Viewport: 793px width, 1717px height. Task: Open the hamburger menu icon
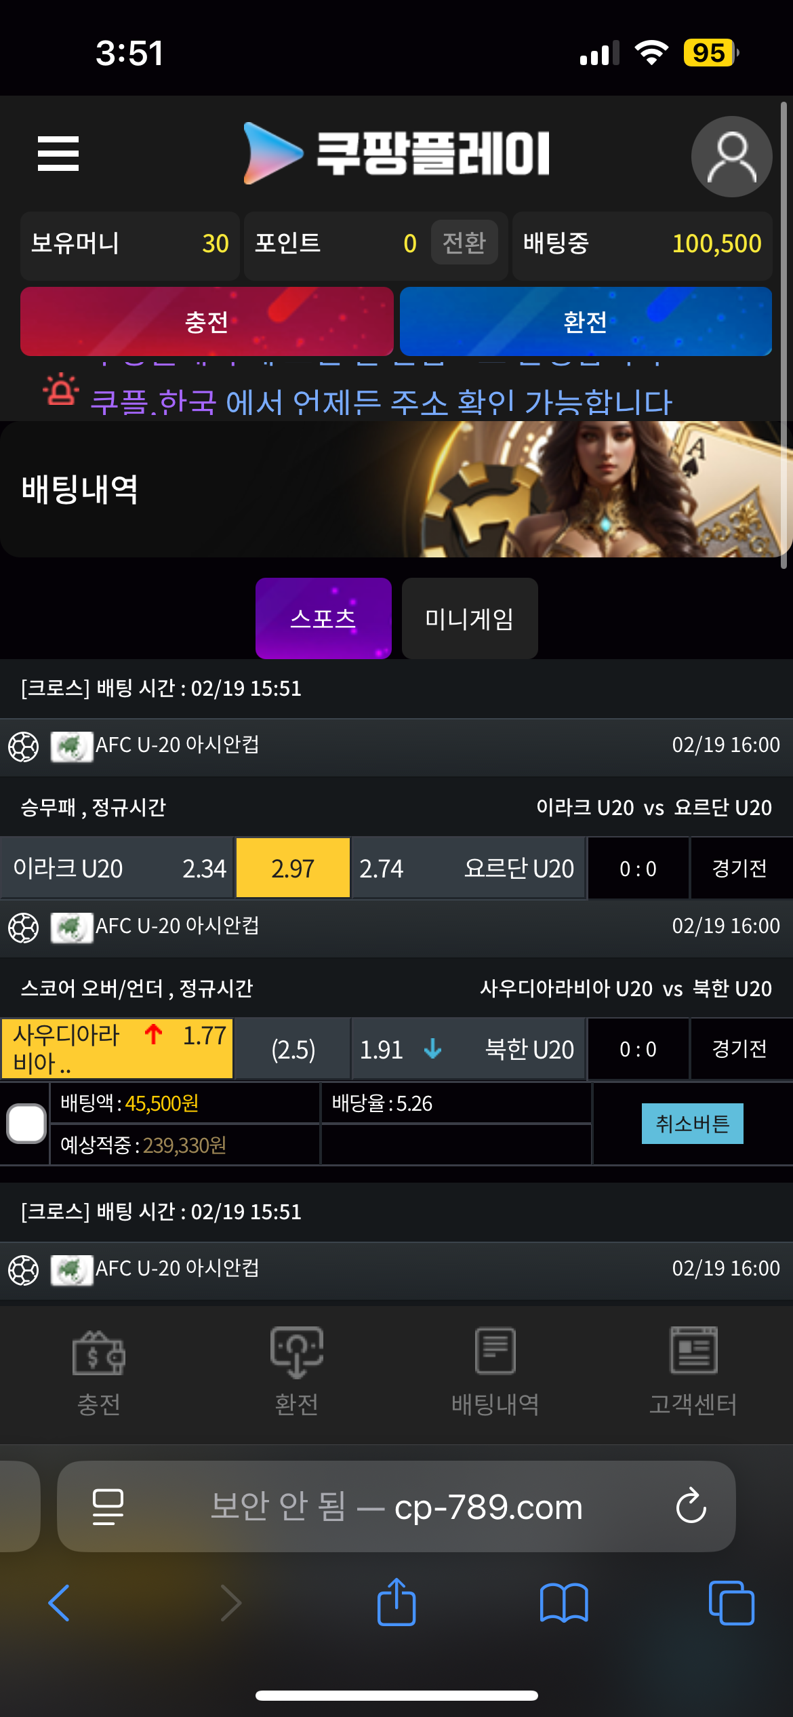(x=58, y=153)
